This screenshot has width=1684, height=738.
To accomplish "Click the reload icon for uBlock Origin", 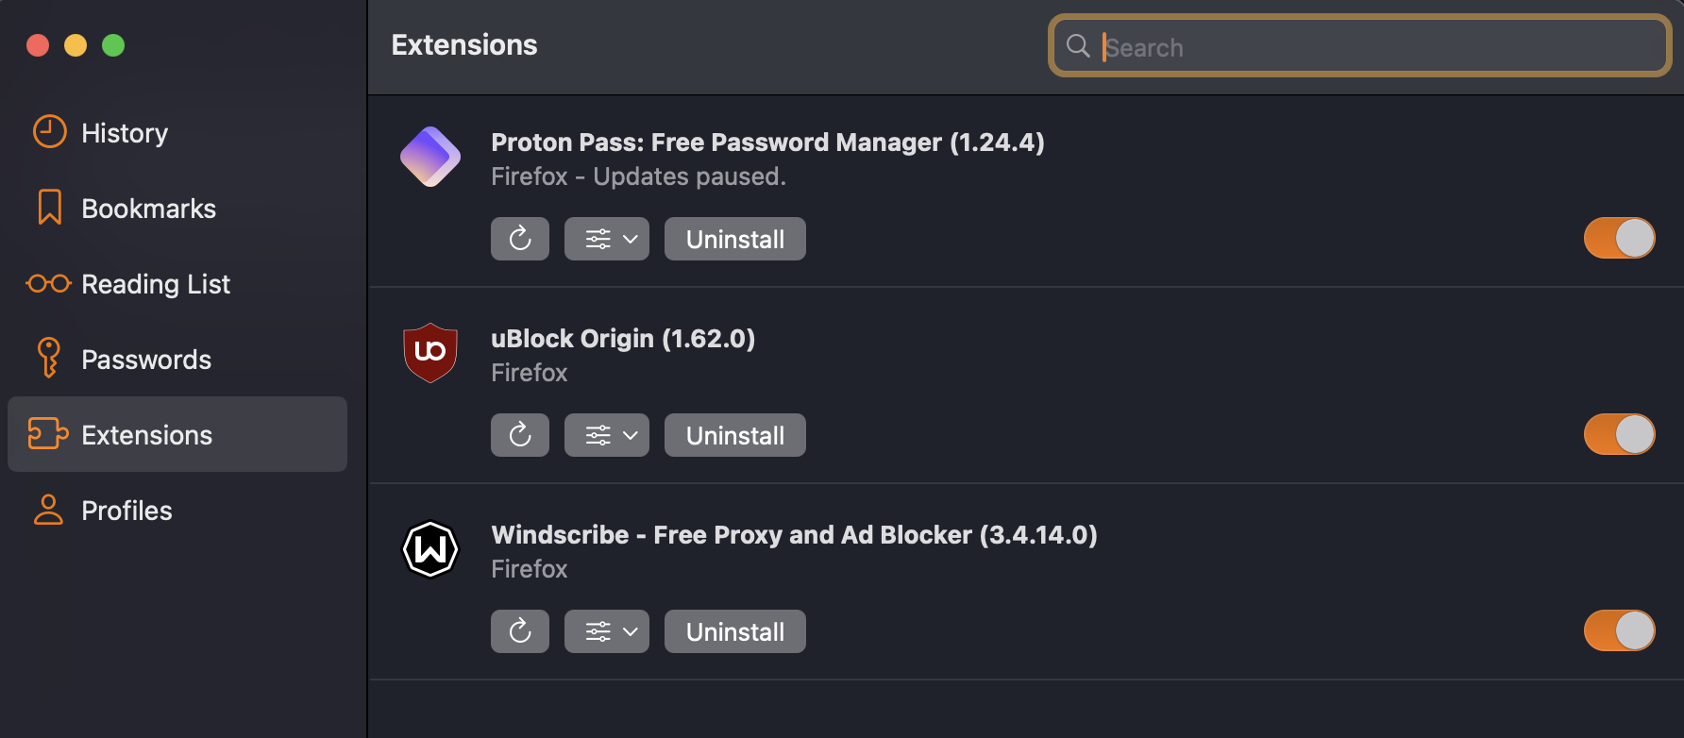I will coord(519,435).
